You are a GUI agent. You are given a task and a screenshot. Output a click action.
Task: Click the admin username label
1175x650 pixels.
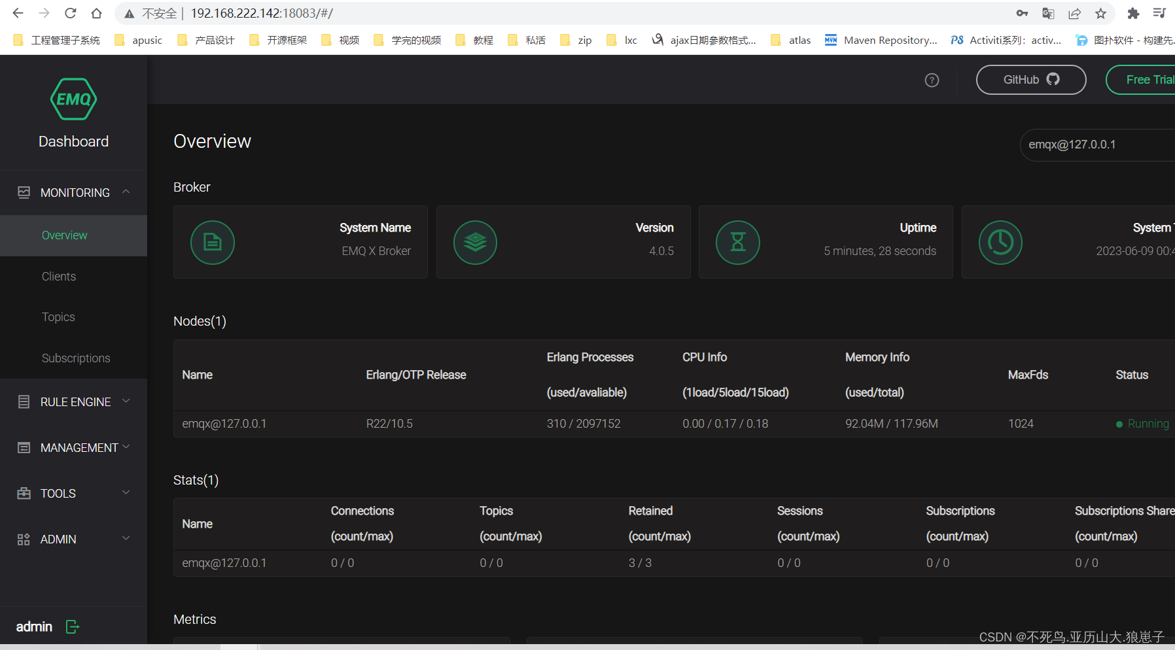[x=34, y=627]
